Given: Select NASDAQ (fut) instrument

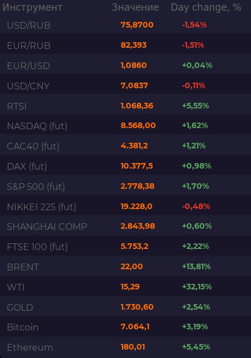Looking at the screenshot, I should click(x=37, y=126).
